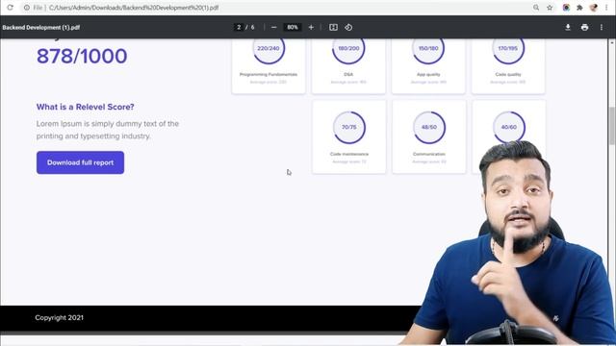Toggle fit to page in PDF toolbar
Screen dimensions: 616x346
tap(333, 27)
